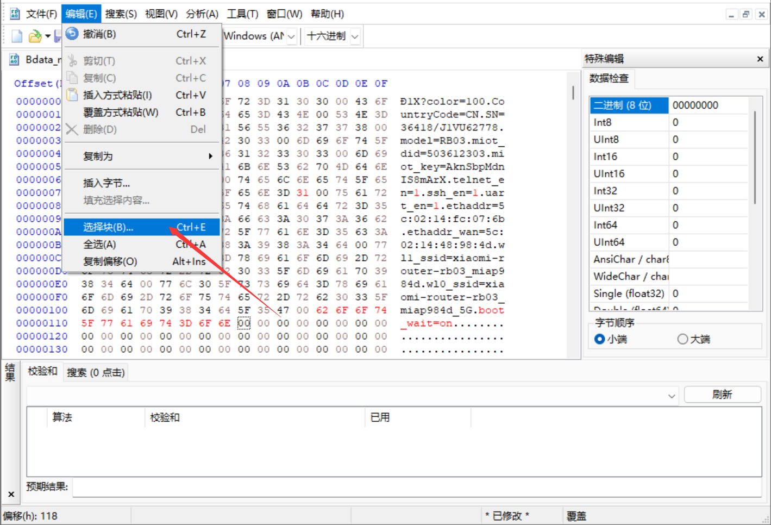
Task: Close the results panel using bottom-left X
Action: [x=11, y=494]
